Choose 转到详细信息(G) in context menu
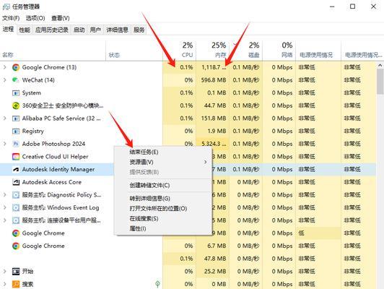Image resolution: width=384 pixels, height=289 pixels. (x=163, y=198)
